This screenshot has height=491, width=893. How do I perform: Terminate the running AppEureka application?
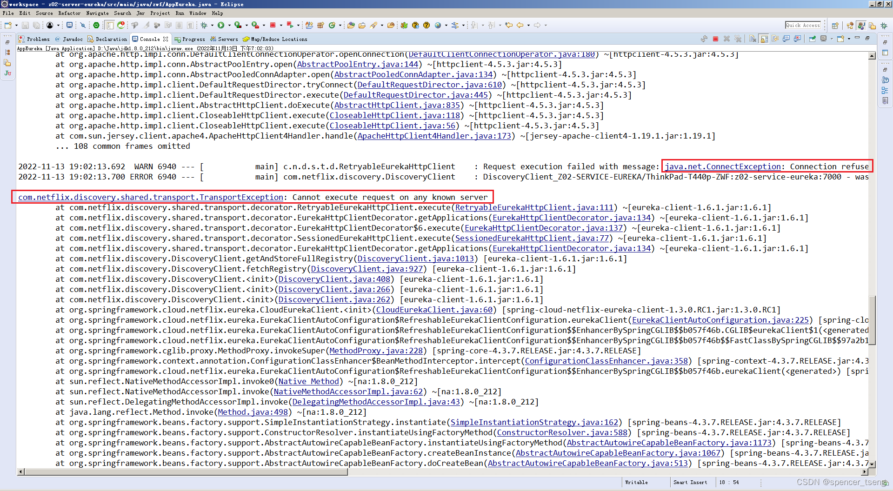click(716, 39)
